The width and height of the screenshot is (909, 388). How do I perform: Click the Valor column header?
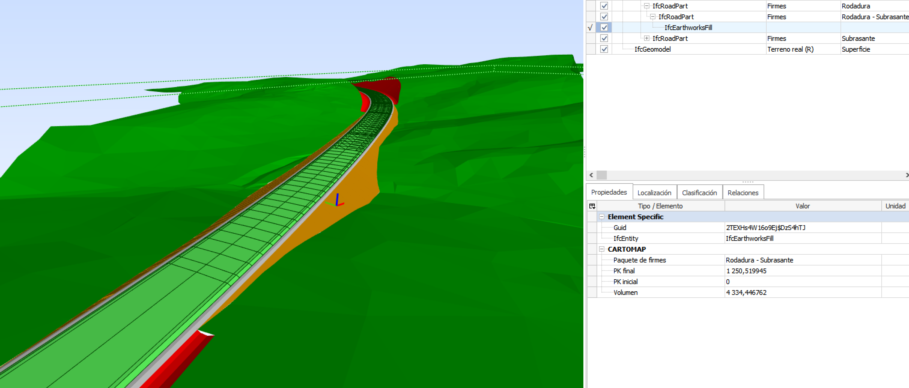[x=802, y=206]
